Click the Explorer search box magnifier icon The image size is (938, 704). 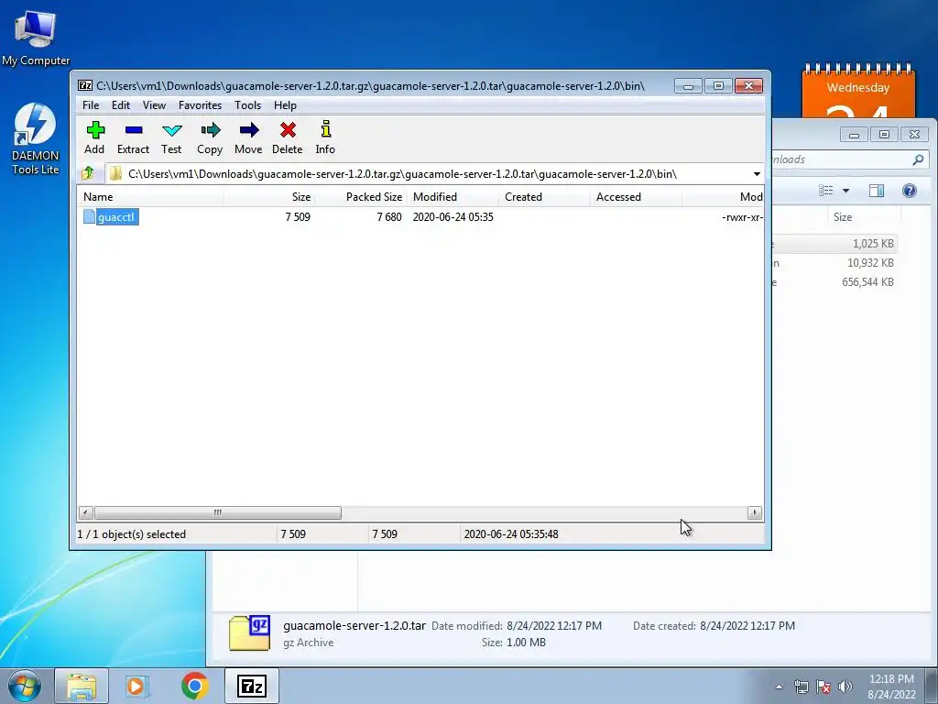tap(918, 159)
